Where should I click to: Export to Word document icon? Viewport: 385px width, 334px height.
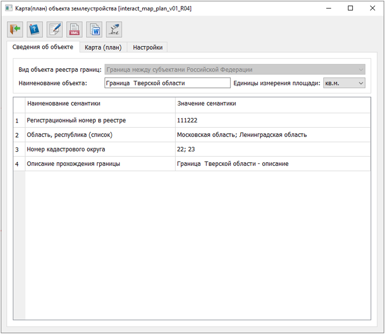click(94, 29)
